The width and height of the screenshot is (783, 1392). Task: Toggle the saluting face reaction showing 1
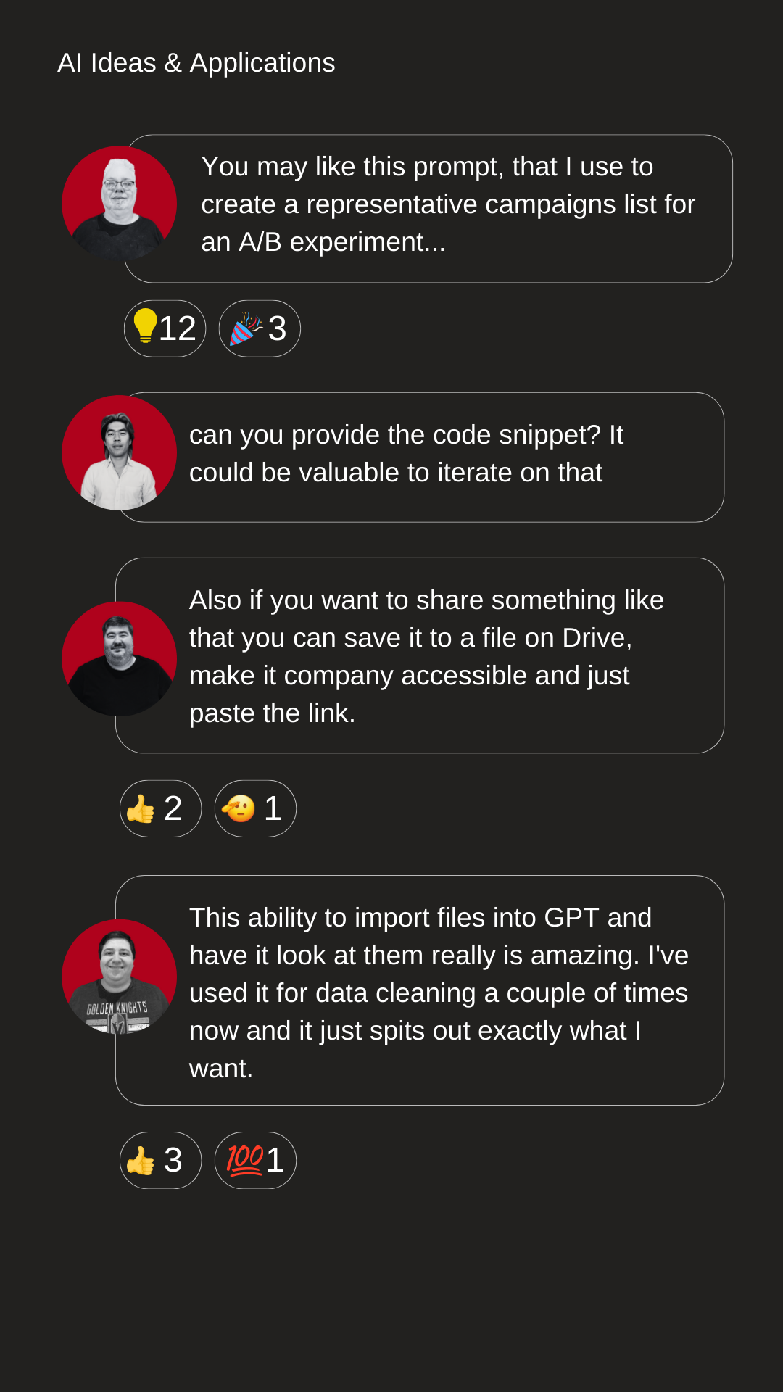coord(255,808)
